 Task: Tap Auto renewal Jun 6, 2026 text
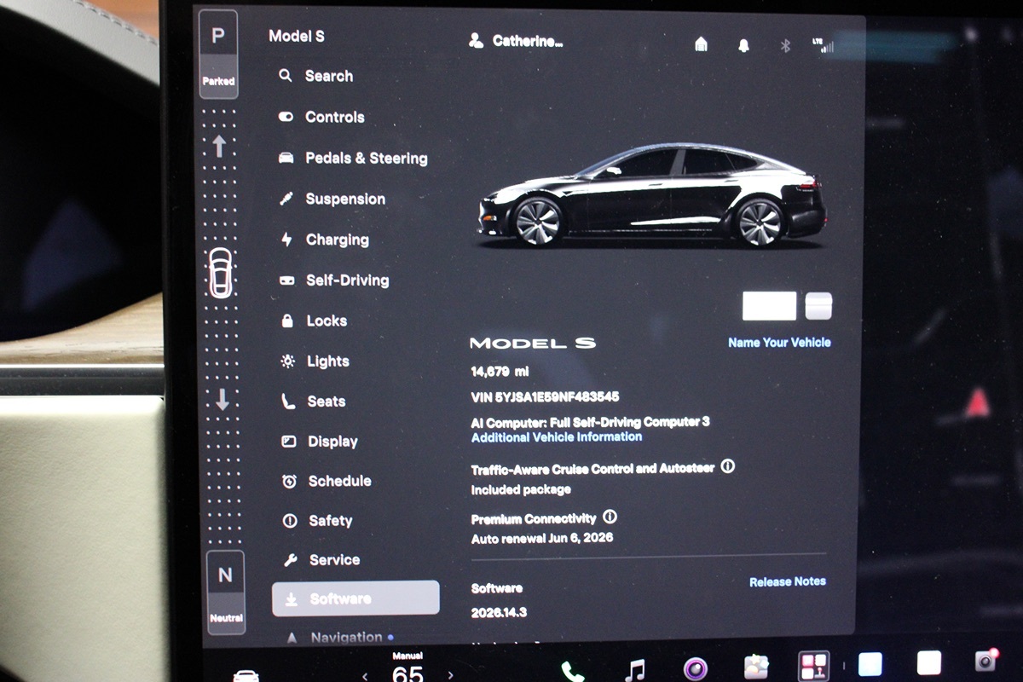(541, 538)
